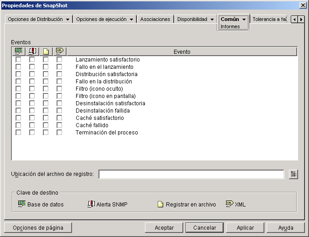Focus the Ubicación del archivo de registro field

click(191, 174)
